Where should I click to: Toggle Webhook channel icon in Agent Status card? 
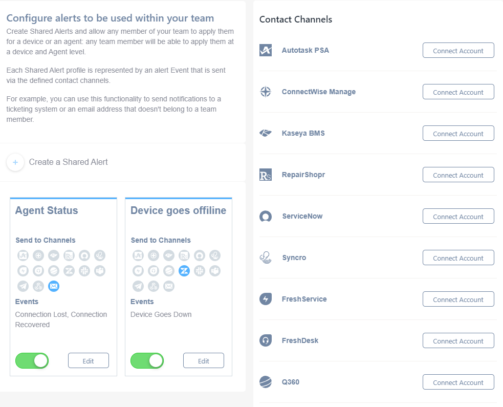(x=38, y=286)
